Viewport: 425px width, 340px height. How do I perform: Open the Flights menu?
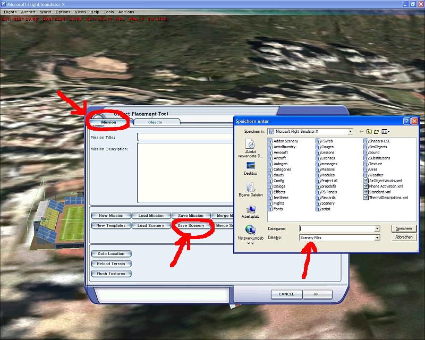point(10,12)
